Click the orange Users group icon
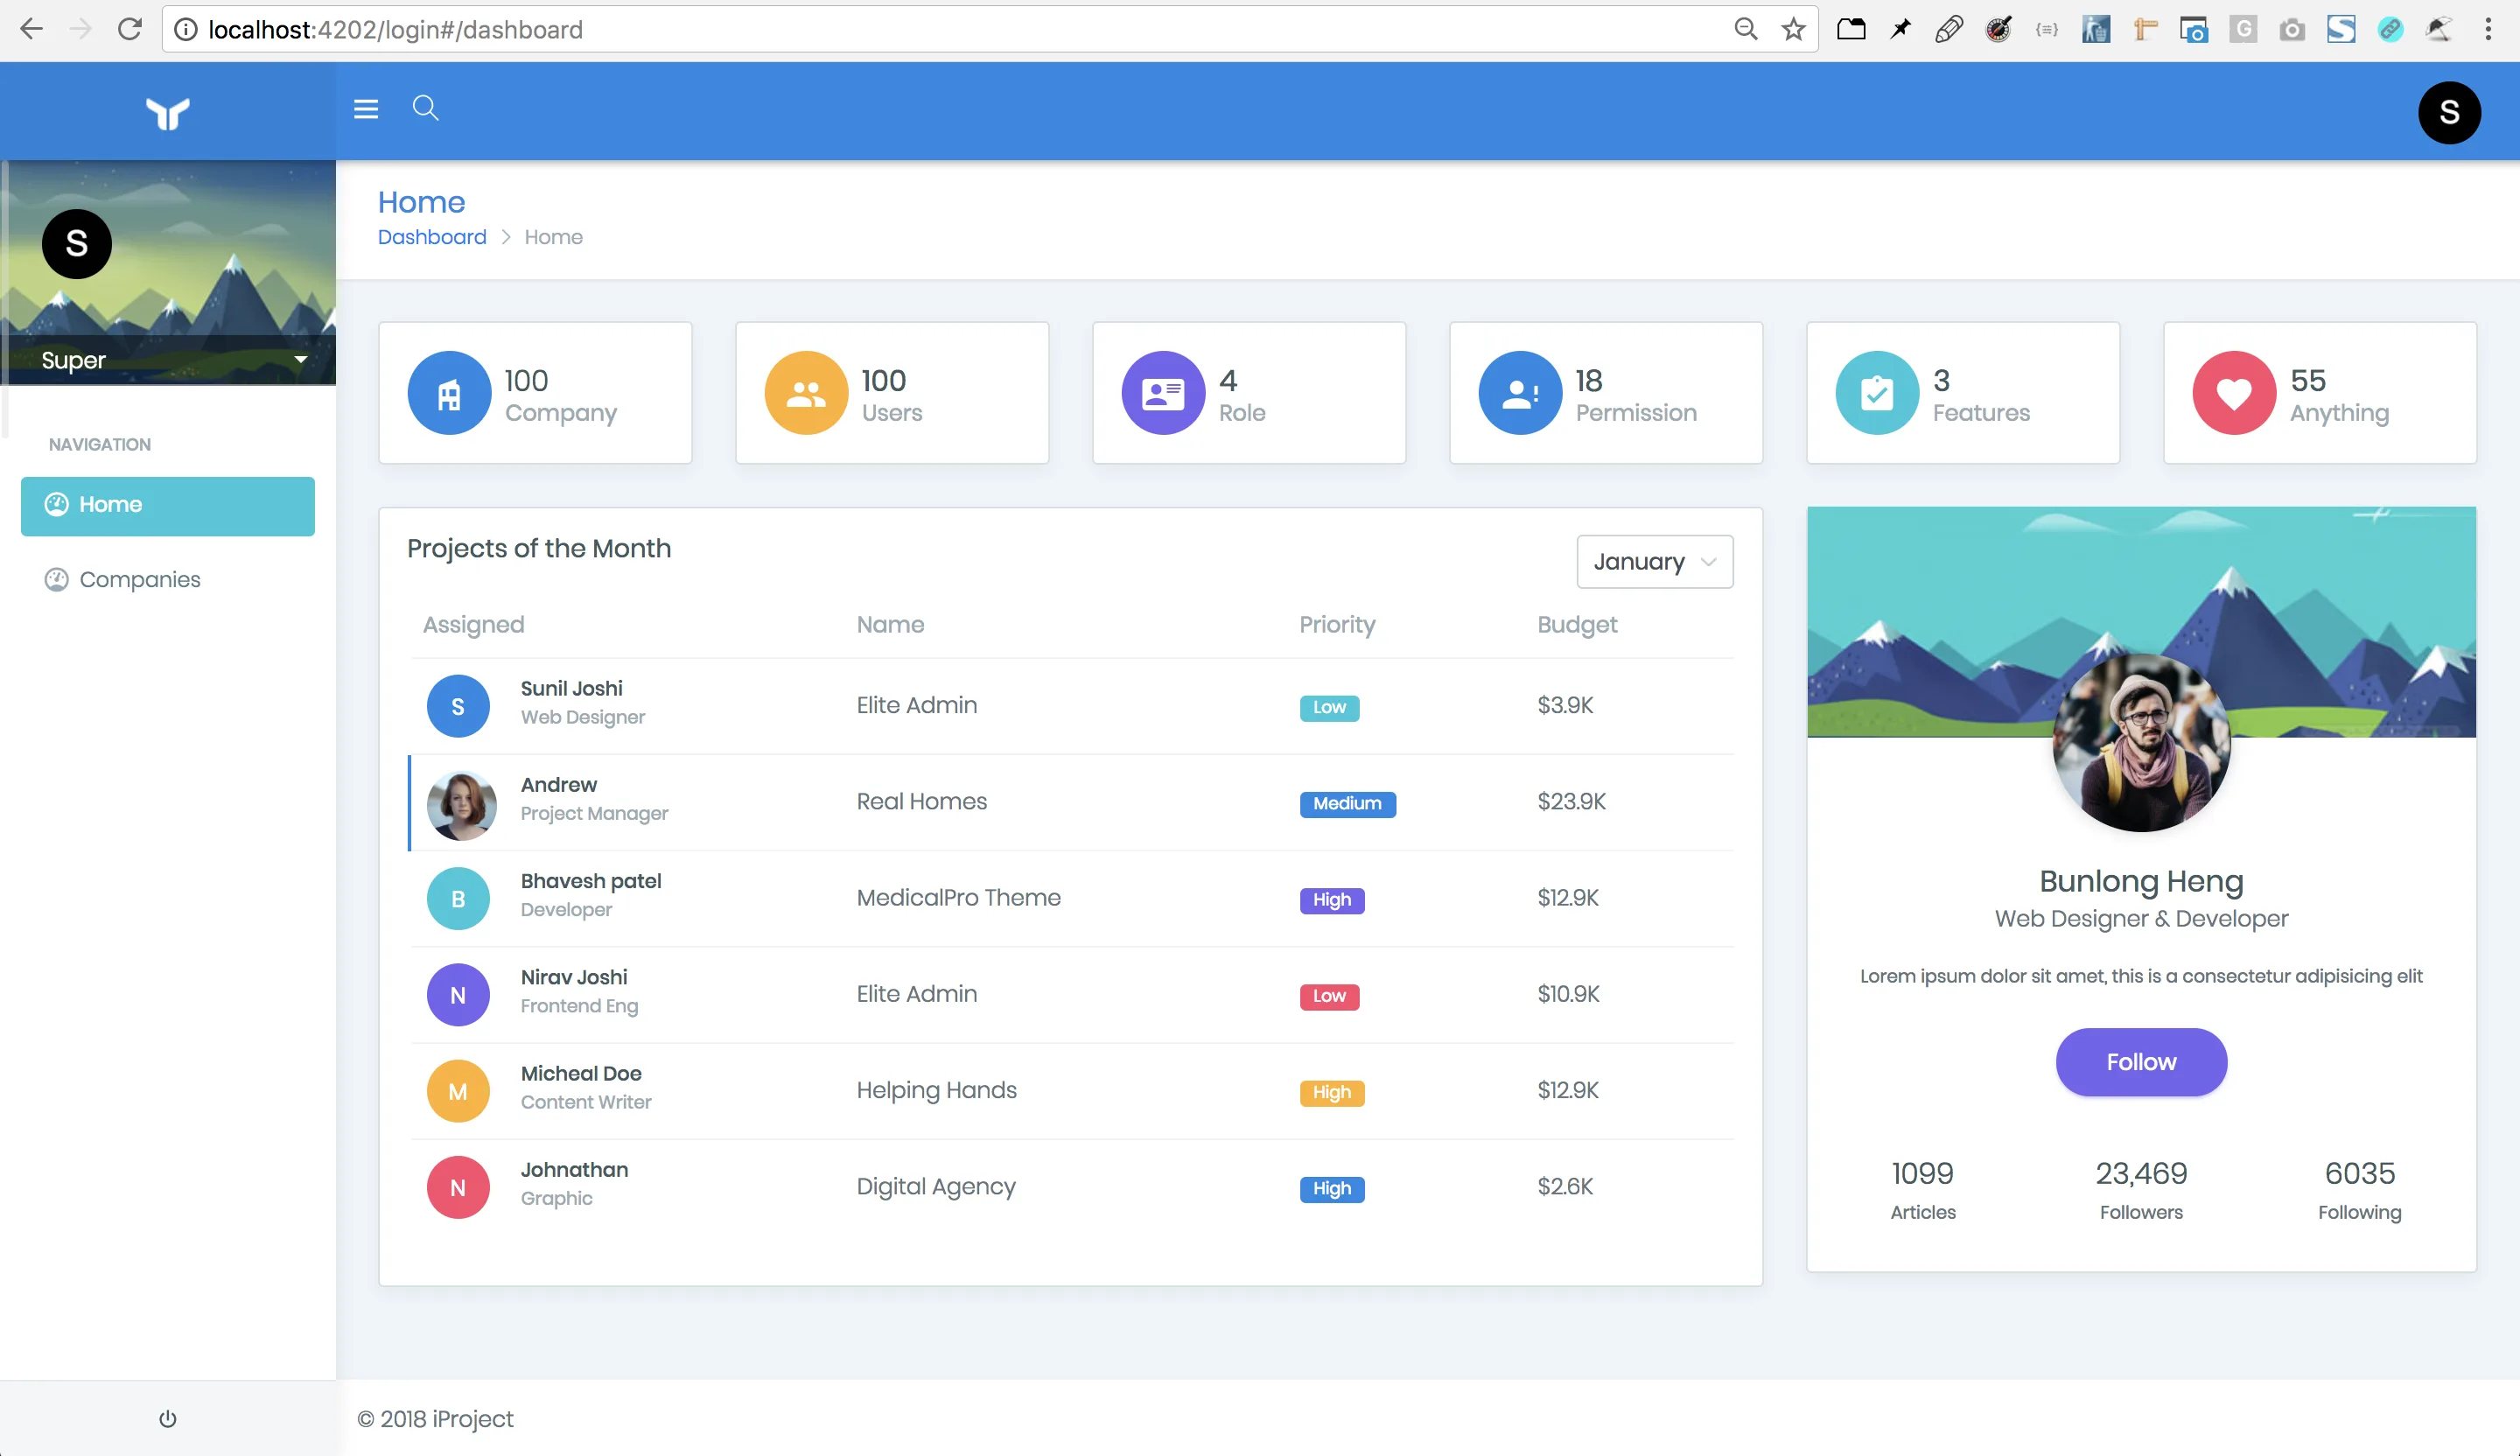Image resolution: width=2520 pixels, height=1456 pixels. point(806,393)
